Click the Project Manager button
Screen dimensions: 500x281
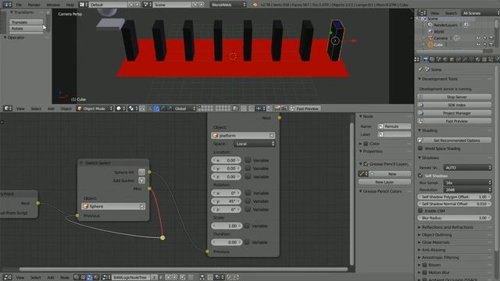[x=455, y=113]
